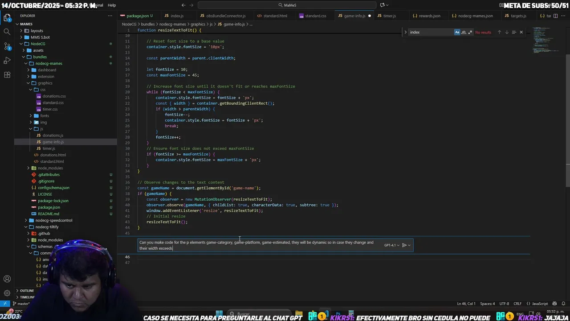
Task: Open the Explorer view in activity bar
Action: pyautogui.click(x=7, y=18)
